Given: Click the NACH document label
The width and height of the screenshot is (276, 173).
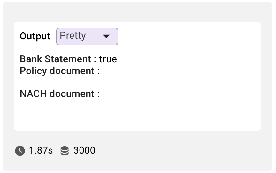Looking at the screenshot, I should pos(57,93).
